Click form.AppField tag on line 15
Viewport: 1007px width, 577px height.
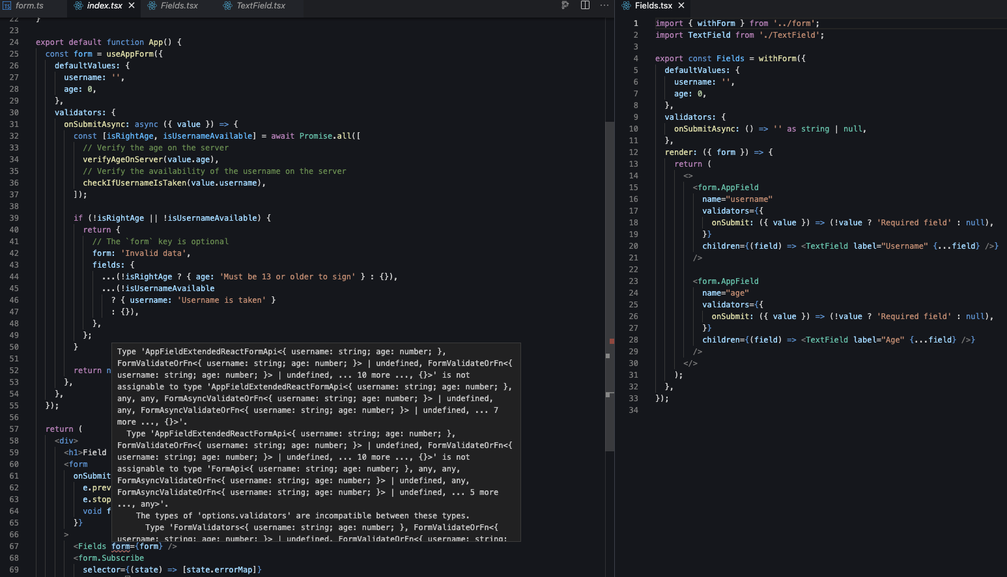pos(728,188)
